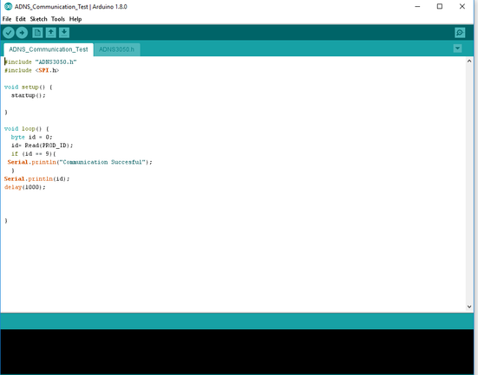Click the void setup() line
Image resolution: width=478 pixels, height=375 pixels.
pos(29,87)
